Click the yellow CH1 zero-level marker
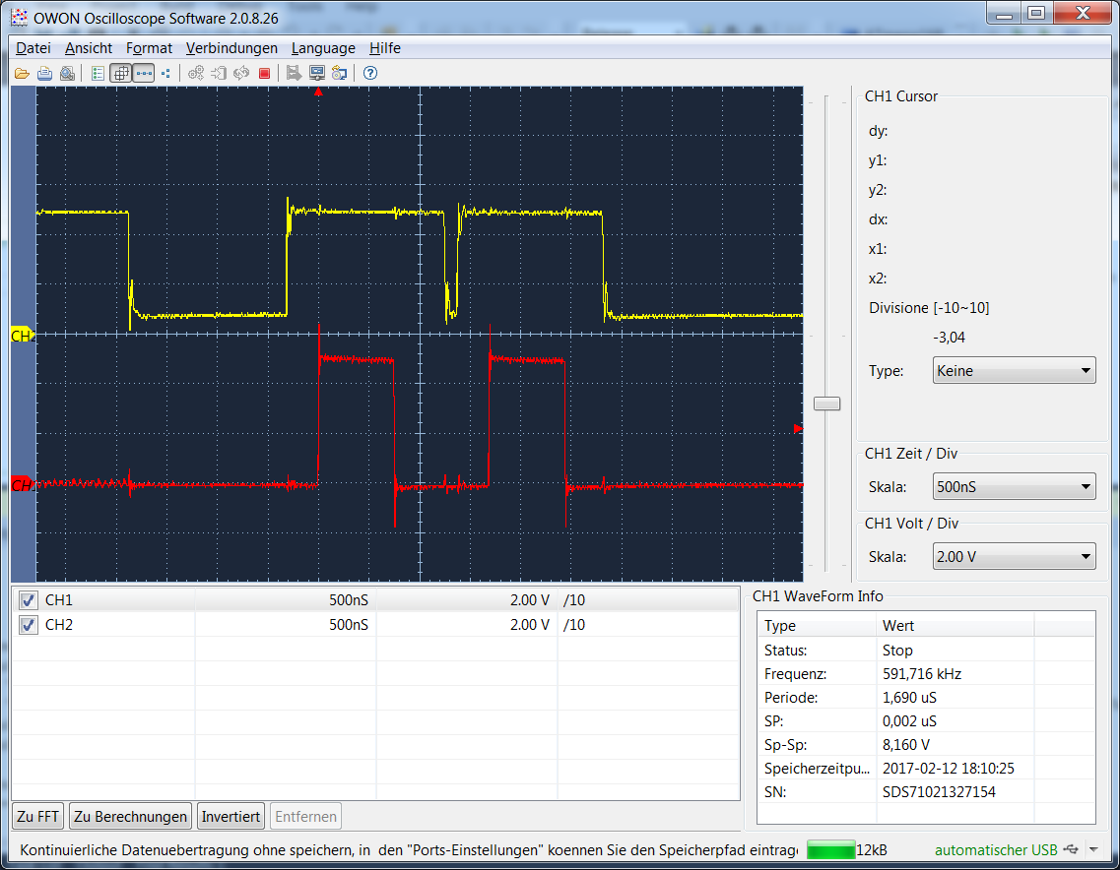 point(22,336)
